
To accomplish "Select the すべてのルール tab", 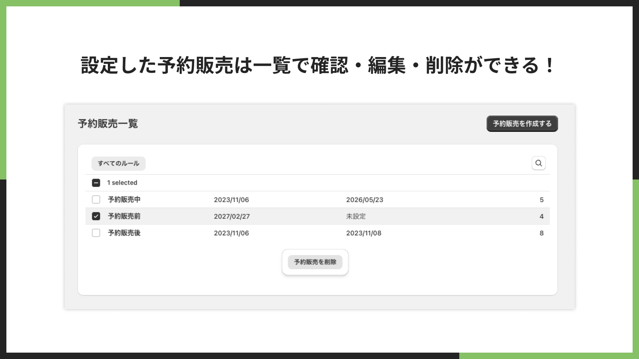I will 119,164.
